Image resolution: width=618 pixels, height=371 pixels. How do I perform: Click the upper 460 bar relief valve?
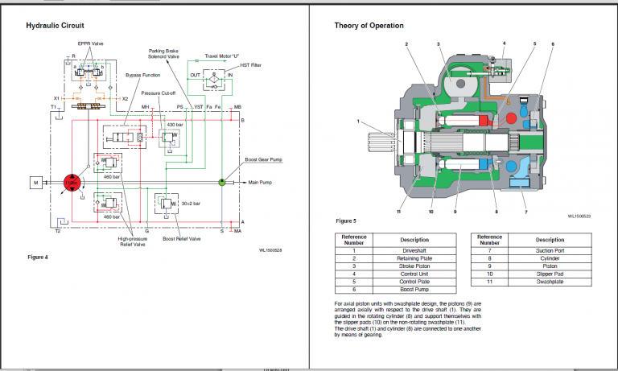coord(108,163)
